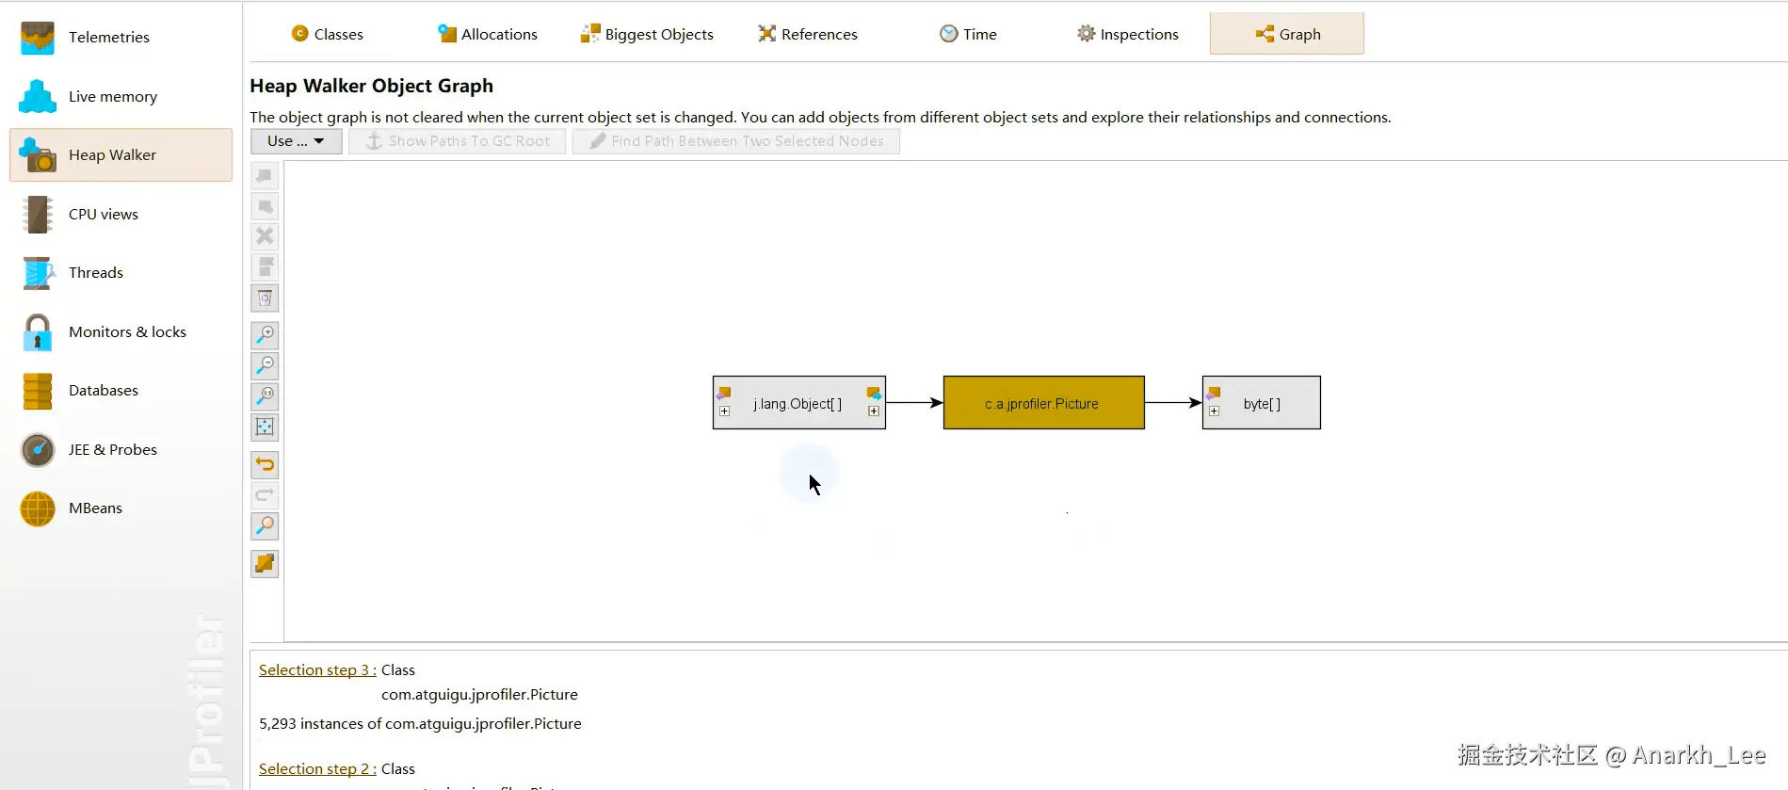Click the clear graph trash icon
Image resolution: width=1788 pixels, height=790 pixels.
pos(265,298)
